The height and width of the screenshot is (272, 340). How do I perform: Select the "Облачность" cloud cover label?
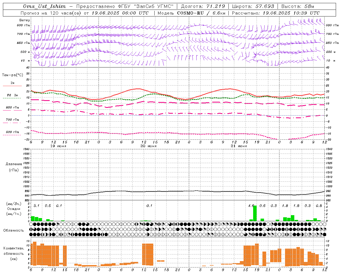(14, 231)
